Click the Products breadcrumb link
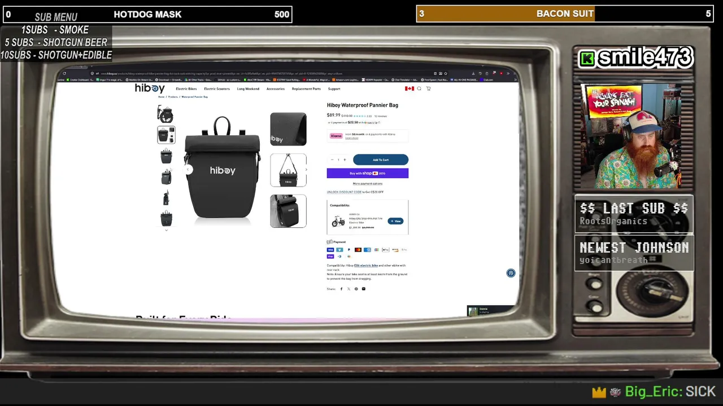This screenshot has width=723, height=406. pyautogui.click(x=173, y=97)
